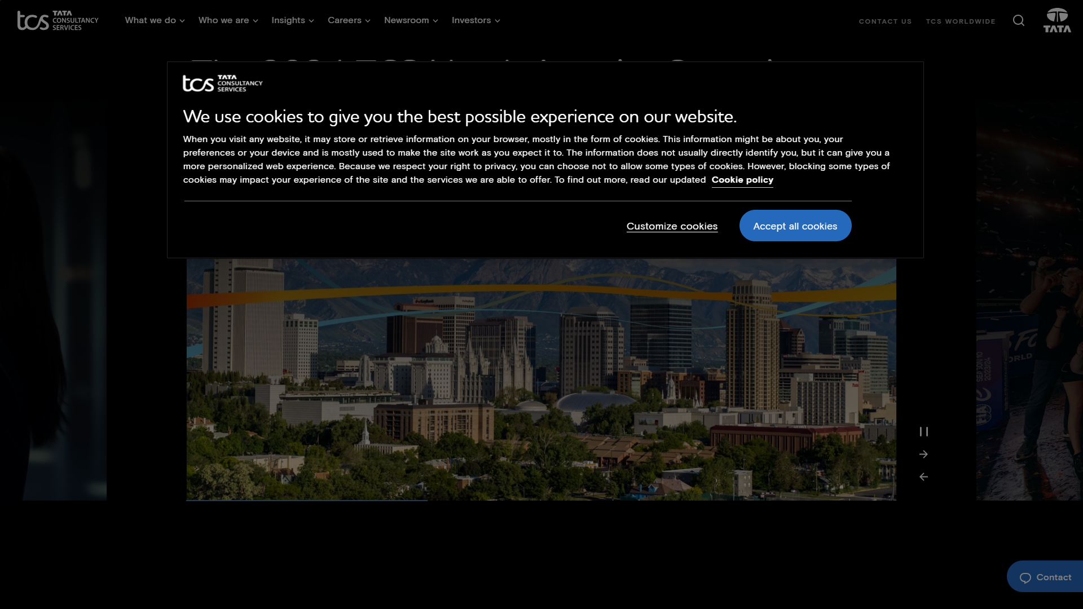Click CONTACT US in top navigation

coord(885,21)
